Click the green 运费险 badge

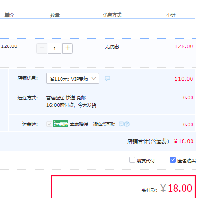click(x=61, y=124)
